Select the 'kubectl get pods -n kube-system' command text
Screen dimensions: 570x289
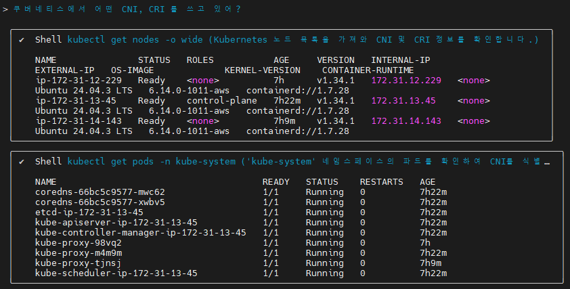coord(151,161)
